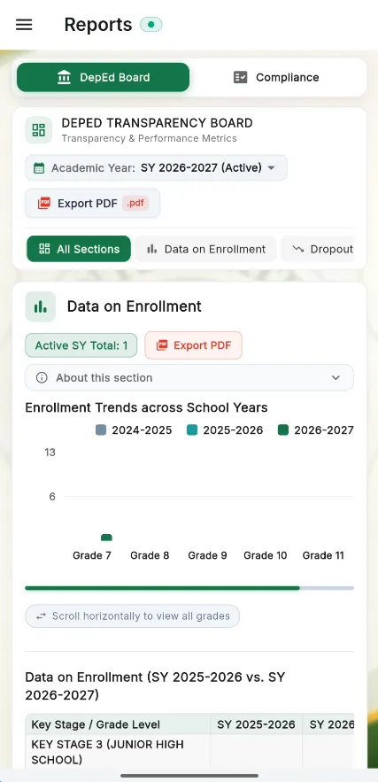
Task: Click the All Sections filter button
Action: [79, 249]
